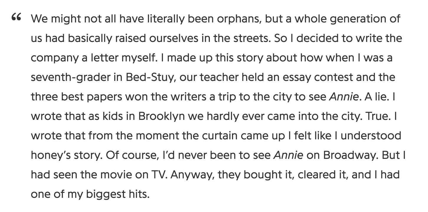Viewport: 428px width, 212px height.
Task: Click the italic Annie before "on Broadway"
Action: [x=288, y=155]
